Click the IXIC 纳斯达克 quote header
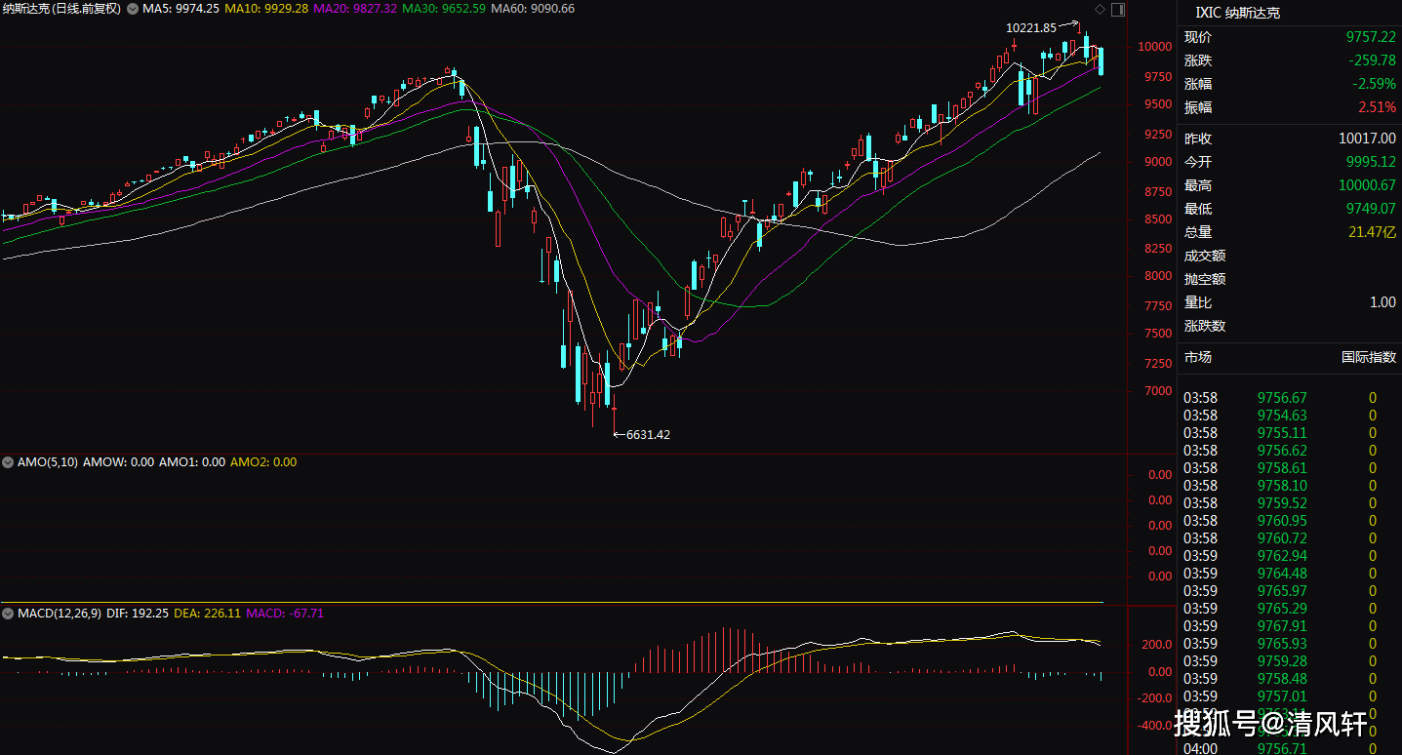Image resolution: width=1402 pixels, height=755 pixels. (1238, 13)
